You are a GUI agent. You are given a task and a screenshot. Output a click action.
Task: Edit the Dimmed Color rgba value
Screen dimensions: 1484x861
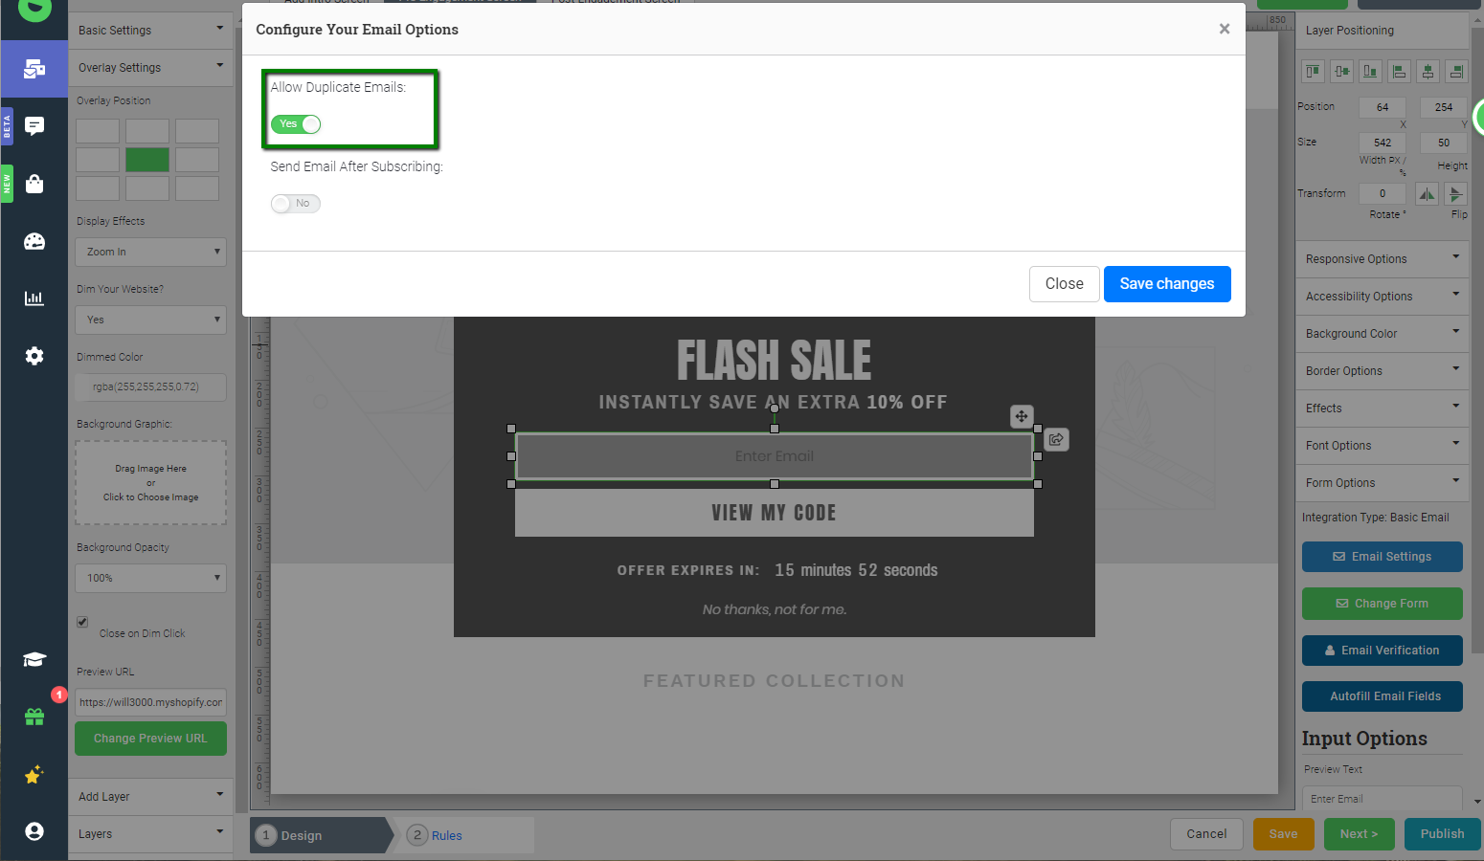150,386
